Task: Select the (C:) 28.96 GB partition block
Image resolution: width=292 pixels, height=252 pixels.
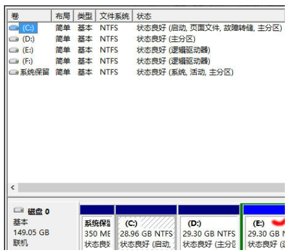Action: [146, 228]
